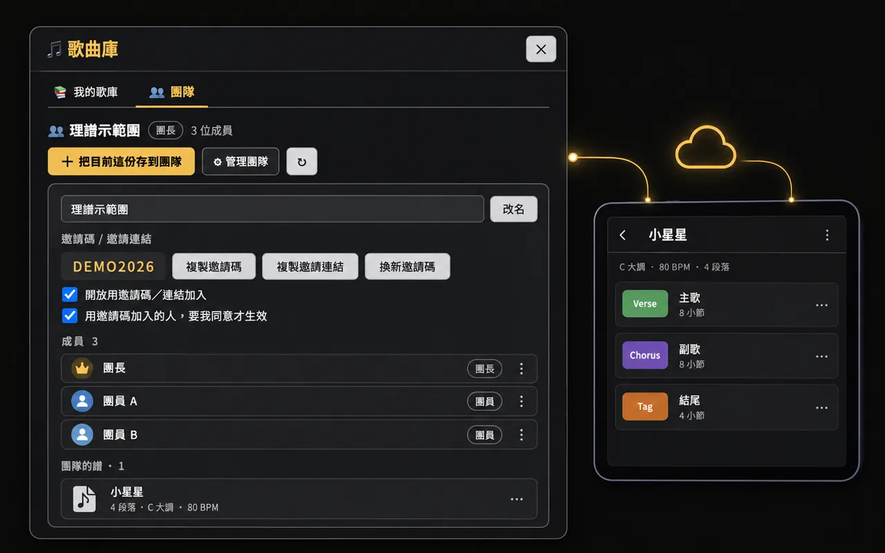The width and height of the screenshot is (885, 553).
Task: Open options for the 主歌 Verse section
Action: 821,305
